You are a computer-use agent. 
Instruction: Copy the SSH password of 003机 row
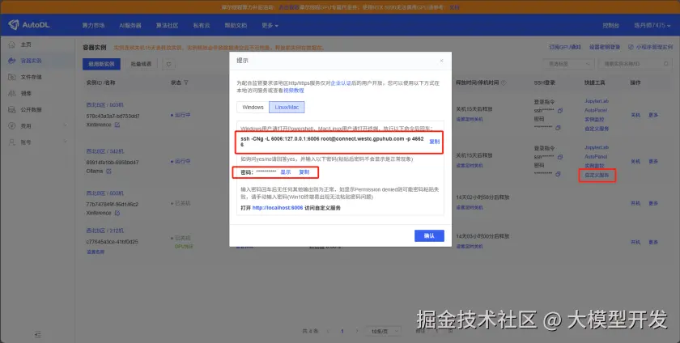[558, 128]
